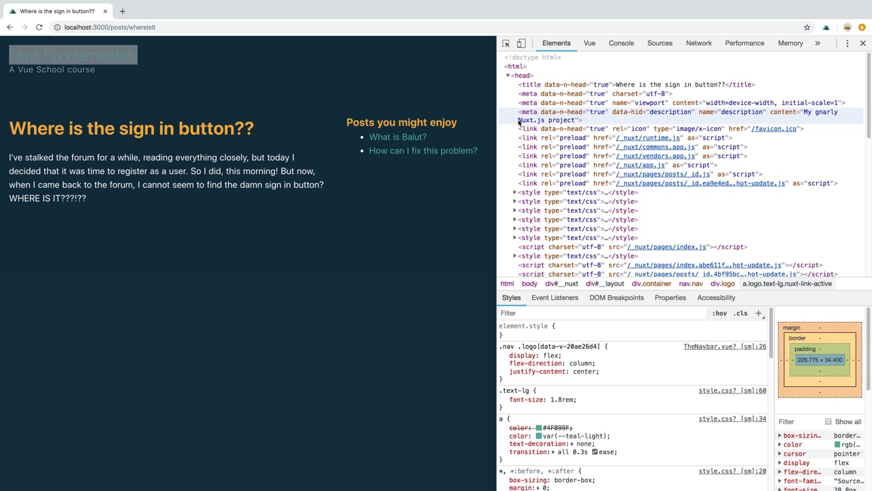Switch to the Network tab
The width and height of the screenshot is (872, 491).
(699, 43)
